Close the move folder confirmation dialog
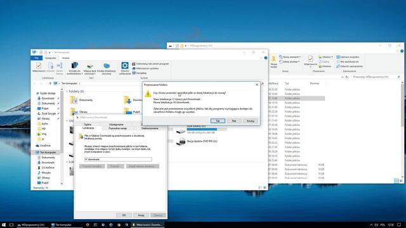 pyautogui.click(x=256, y=84)
